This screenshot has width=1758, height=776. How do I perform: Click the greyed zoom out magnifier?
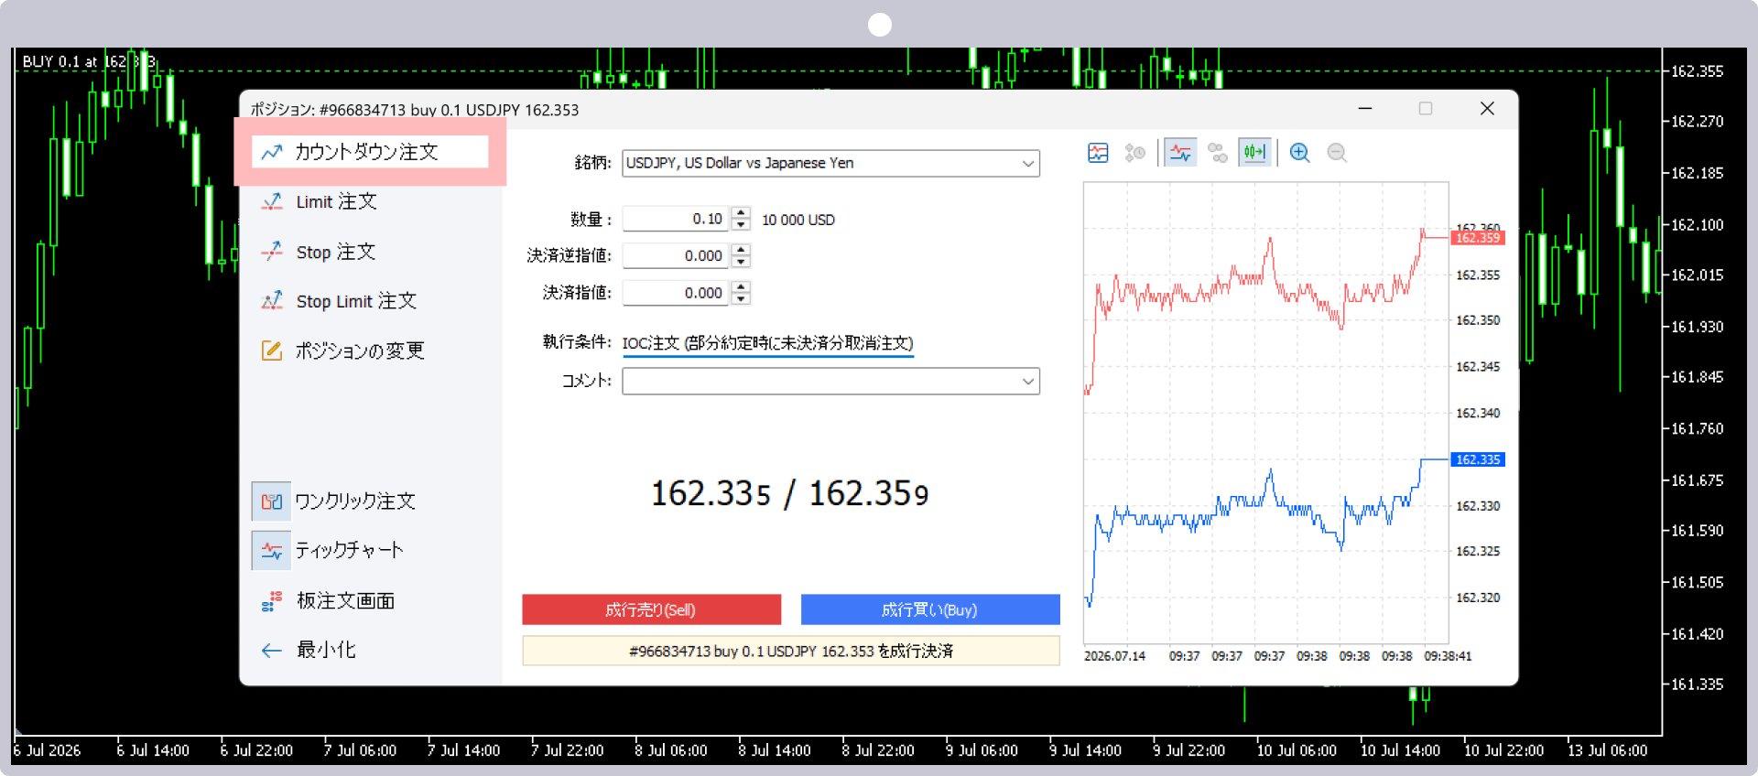[x=1337, y=153]
